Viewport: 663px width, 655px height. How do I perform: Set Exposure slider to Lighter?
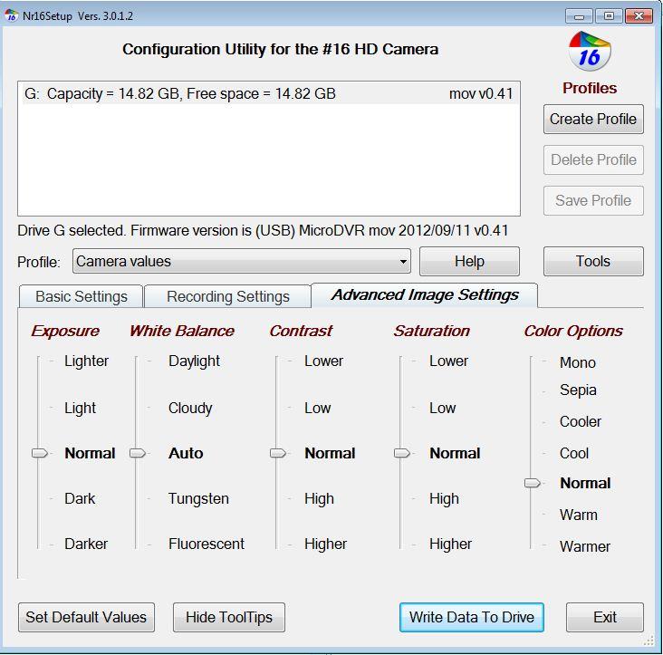pyautogui.click(x=39, y=361)
